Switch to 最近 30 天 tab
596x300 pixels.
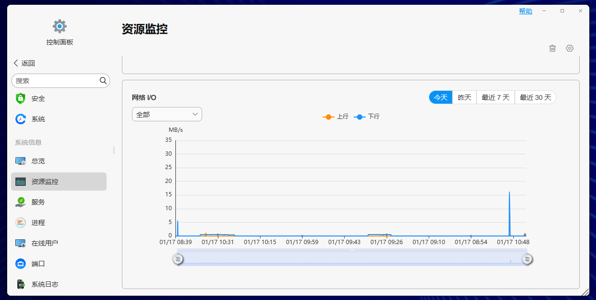(x=535, y=97)
